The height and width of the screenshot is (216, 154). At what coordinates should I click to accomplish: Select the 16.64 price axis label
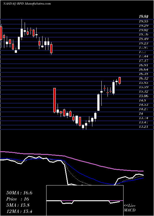click(144, 70)
